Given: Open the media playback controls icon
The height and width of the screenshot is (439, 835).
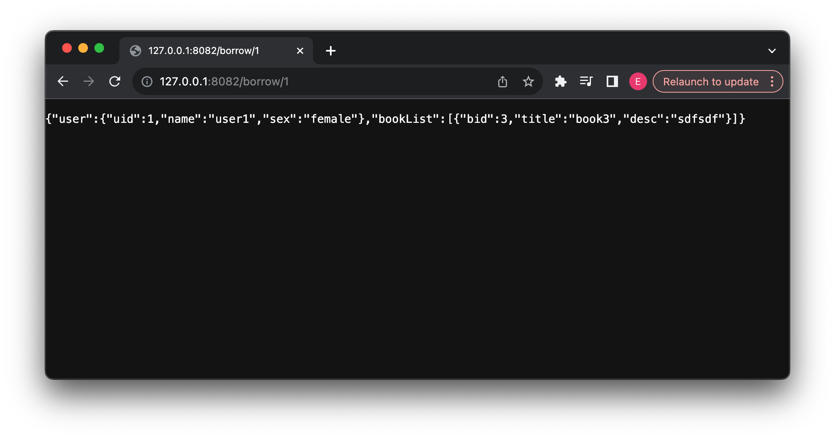Looking at the screenshot, I should click(586, 81).
